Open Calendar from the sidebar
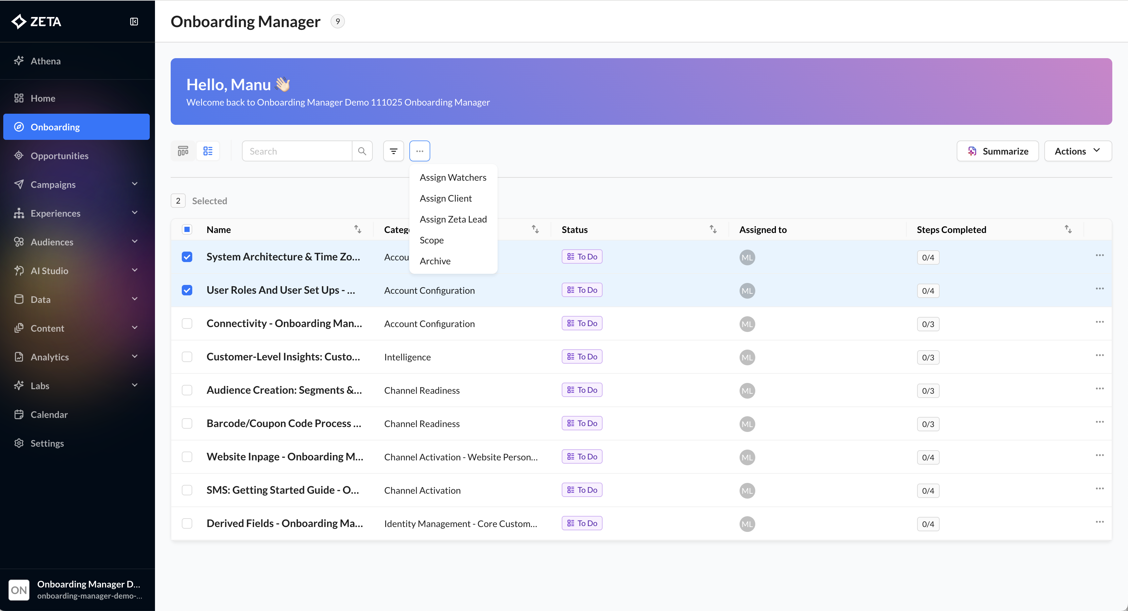Screen dimensions: 1128x611 pyautogui.click(x=49, y=414)
